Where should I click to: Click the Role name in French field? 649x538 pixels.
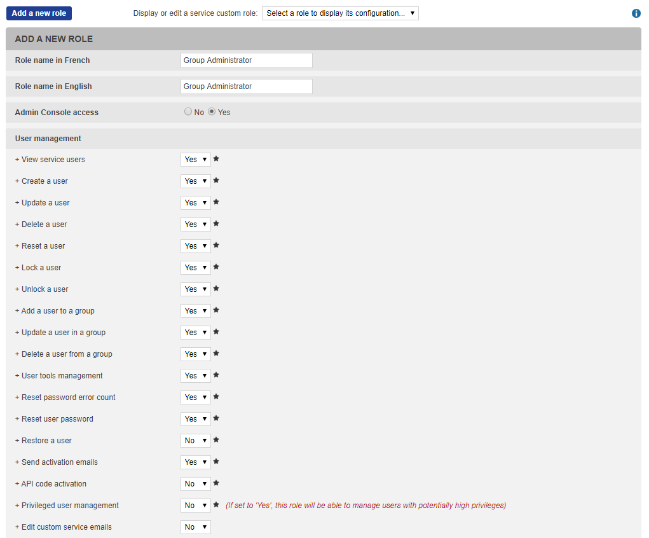coord(246,60)
